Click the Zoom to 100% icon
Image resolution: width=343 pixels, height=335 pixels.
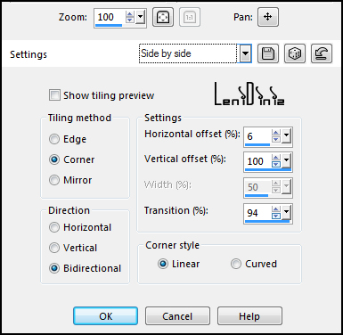click(x=190, y=17)
